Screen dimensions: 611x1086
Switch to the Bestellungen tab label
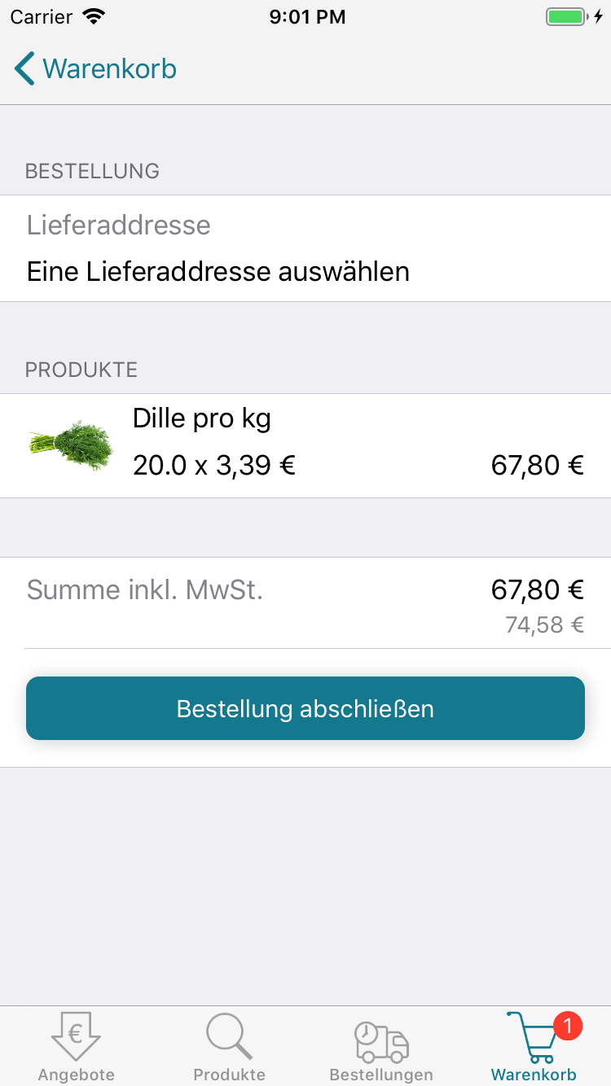(x=381, y=1075)
